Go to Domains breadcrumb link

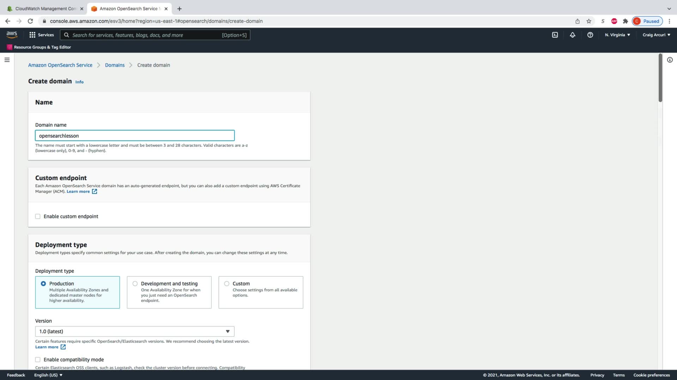coord(115,65)
